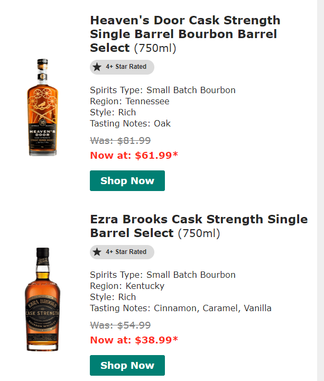This screenshot has height=381, width=324.
Task: Open Heaven's Door Cask Strength product title
Action: (x=185, y=34)
